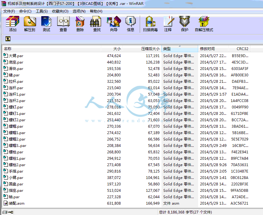Select the file icon of 装配.asm

click(6, 203)
